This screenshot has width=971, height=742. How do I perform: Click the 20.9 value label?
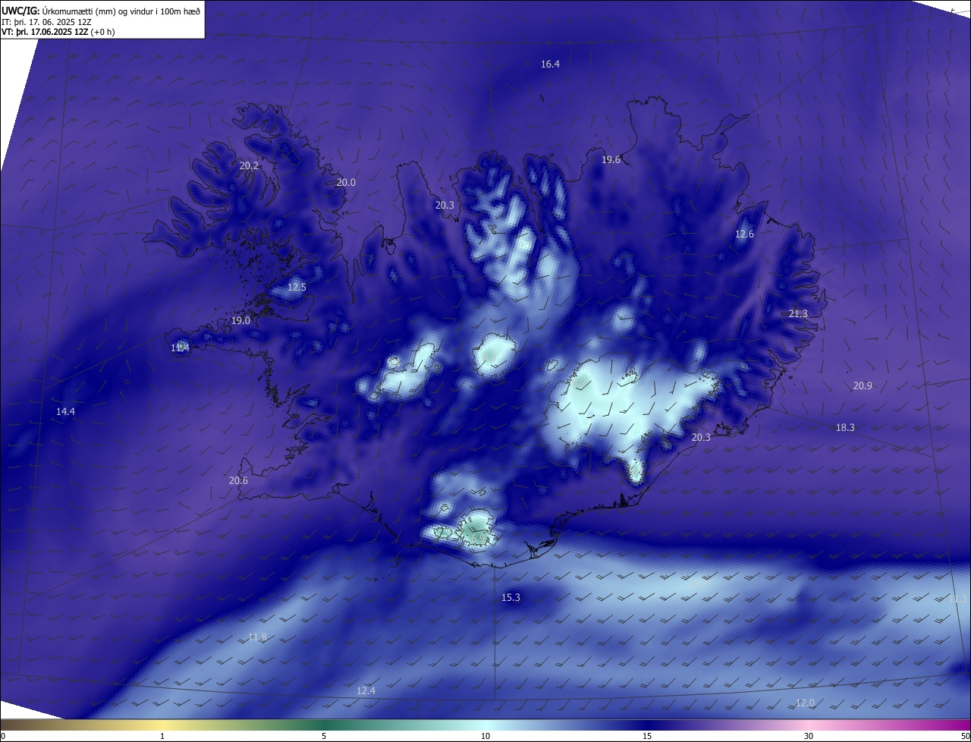pos(863,385)
